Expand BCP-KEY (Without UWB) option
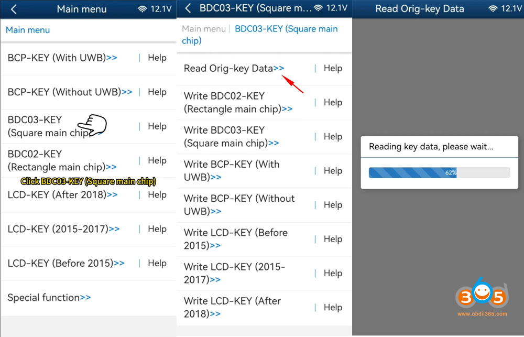 click(x=70, y=92)
